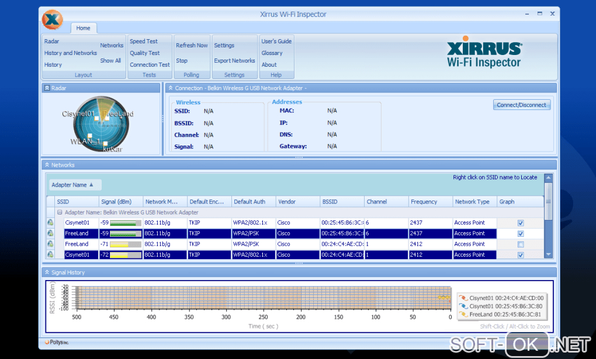Click the Signal History chart area
The height and width of the screenshot is (359, 596).
[x=264, y=298]
